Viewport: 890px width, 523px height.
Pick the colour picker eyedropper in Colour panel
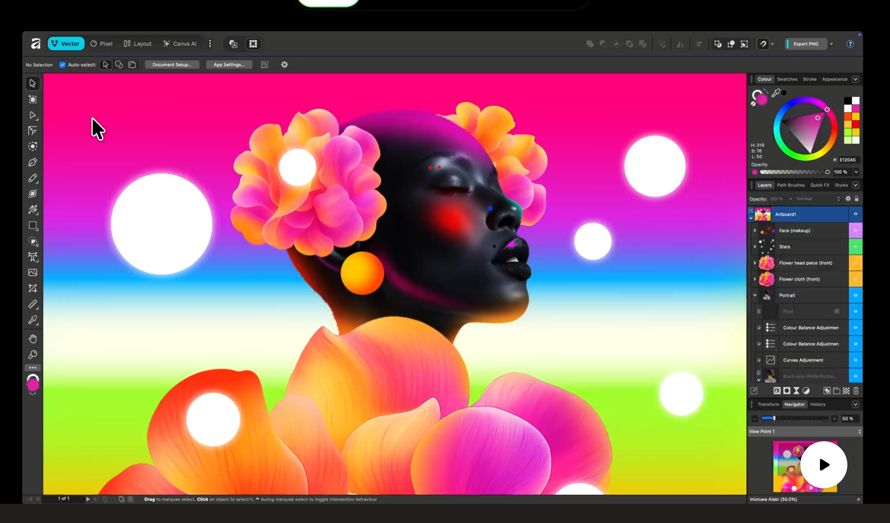coord(775,93)
